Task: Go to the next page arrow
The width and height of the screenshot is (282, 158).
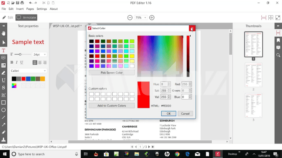Action: point(149,147)
